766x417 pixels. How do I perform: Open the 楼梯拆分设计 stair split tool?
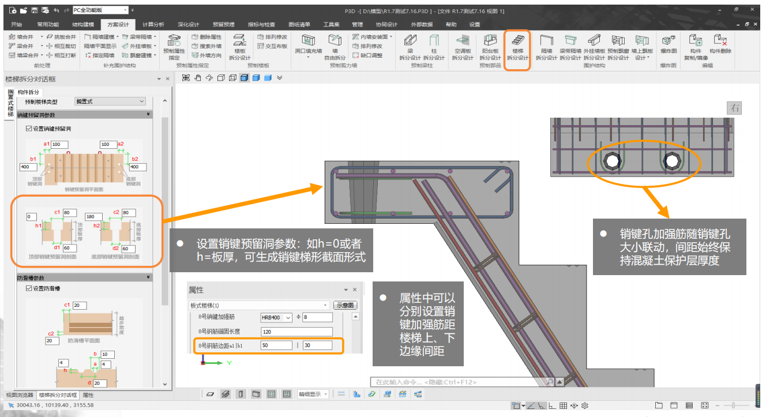[x=517, y=46]
